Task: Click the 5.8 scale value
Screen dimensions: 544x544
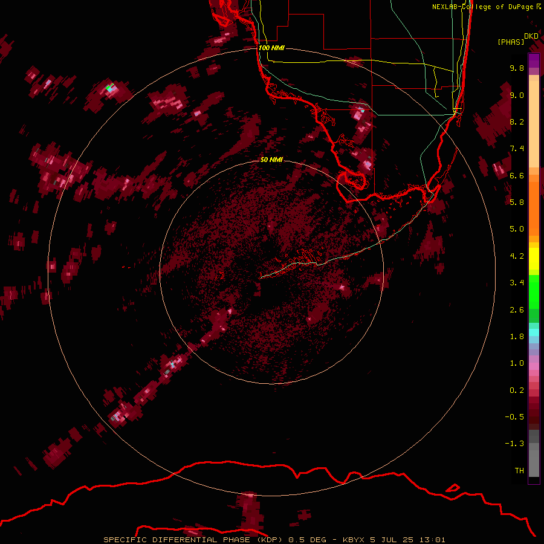Action: pyautogui.click(x=517, y=202)
